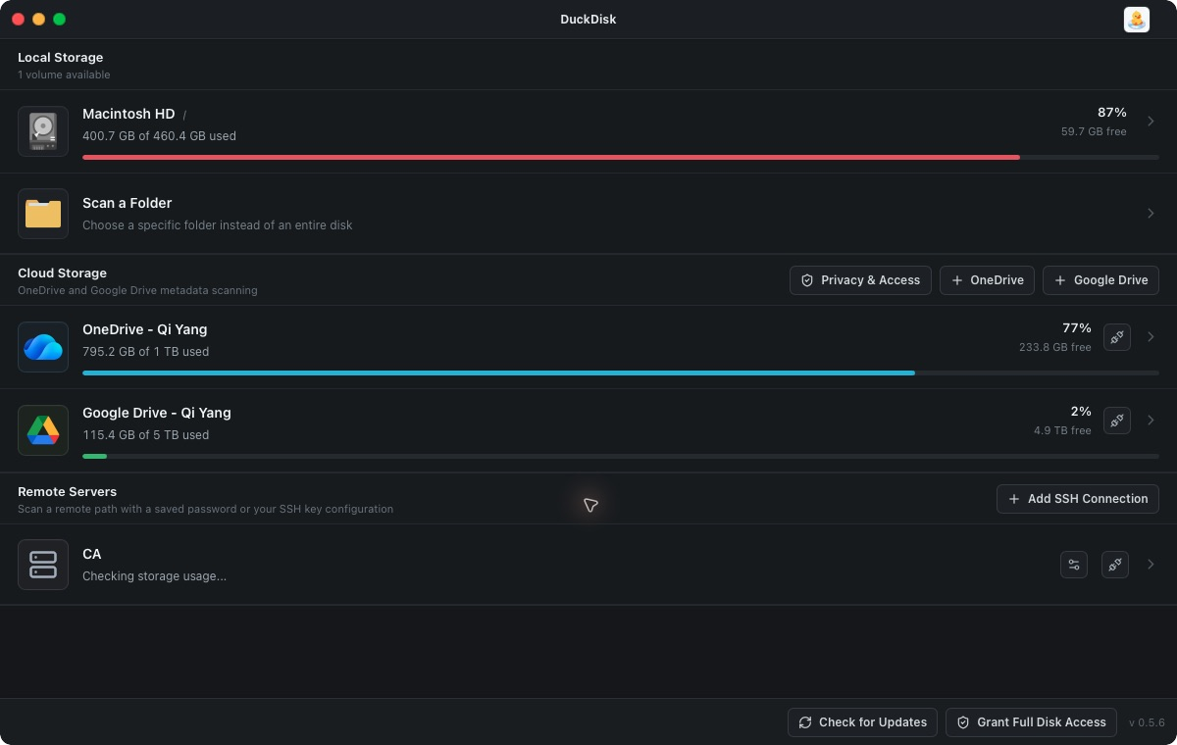Screen dimensions: 1177x745
Task: Click the 'CA' server name
Action: (92, 555)
